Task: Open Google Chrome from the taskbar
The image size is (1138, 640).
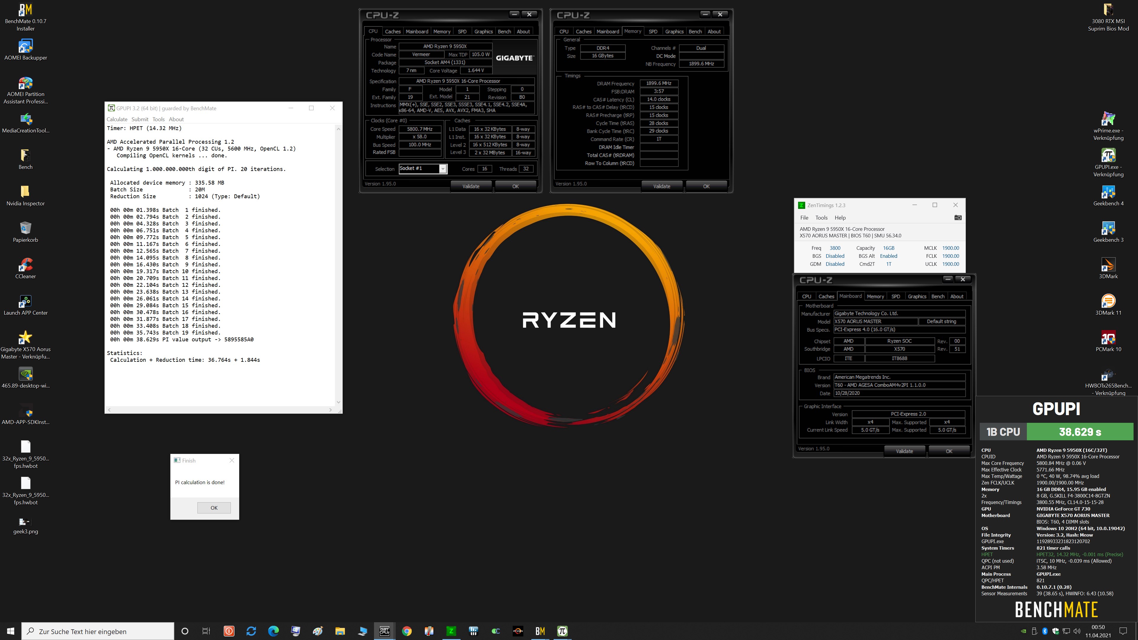Action: pos(406,631)
